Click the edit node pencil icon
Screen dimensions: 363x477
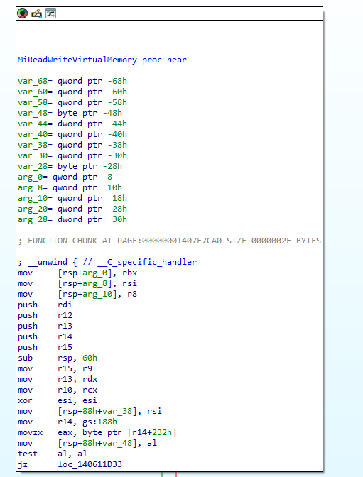coord(36,13)
